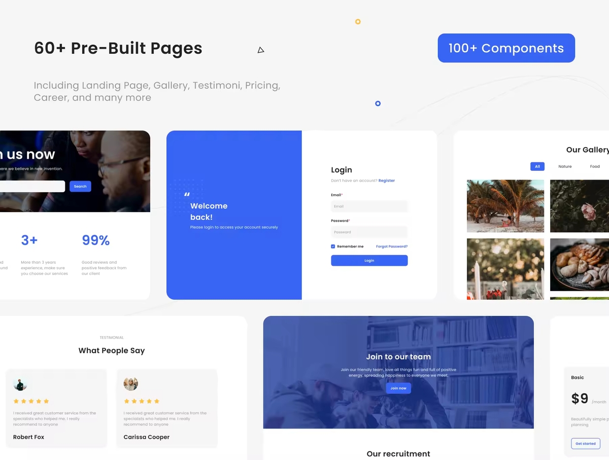
Task: Click Robert Fox's five-star rating
Action: point(31,401)
